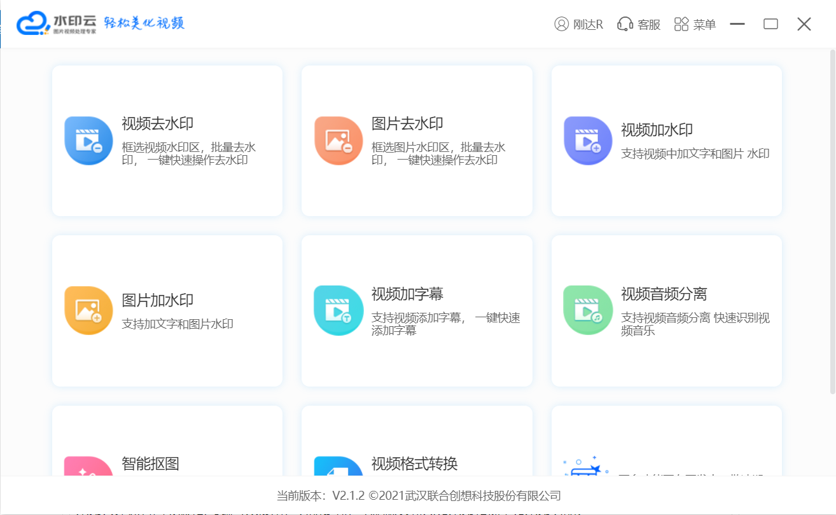The height and width of the screenshot is (515, 836).
Task: Click the user avatar icon beside 刚达R
Action: (x=562, y=24)
